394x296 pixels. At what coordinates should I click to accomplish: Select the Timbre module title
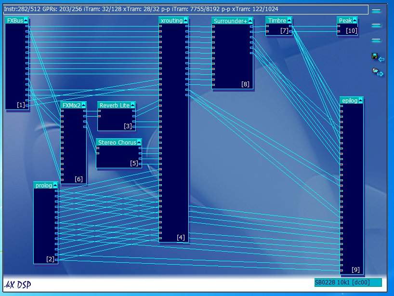coord(277,20)
